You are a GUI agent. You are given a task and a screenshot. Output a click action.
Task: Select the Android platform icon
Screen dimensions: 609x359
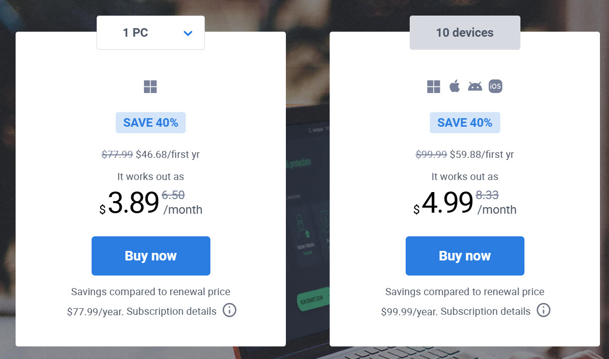(475, 86)
